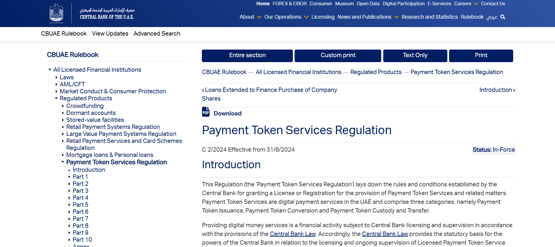The width and height of the screenshot is (555, 247).
Task: Select Market Conduct & Consumer Protection item
Action: [113, 91]
